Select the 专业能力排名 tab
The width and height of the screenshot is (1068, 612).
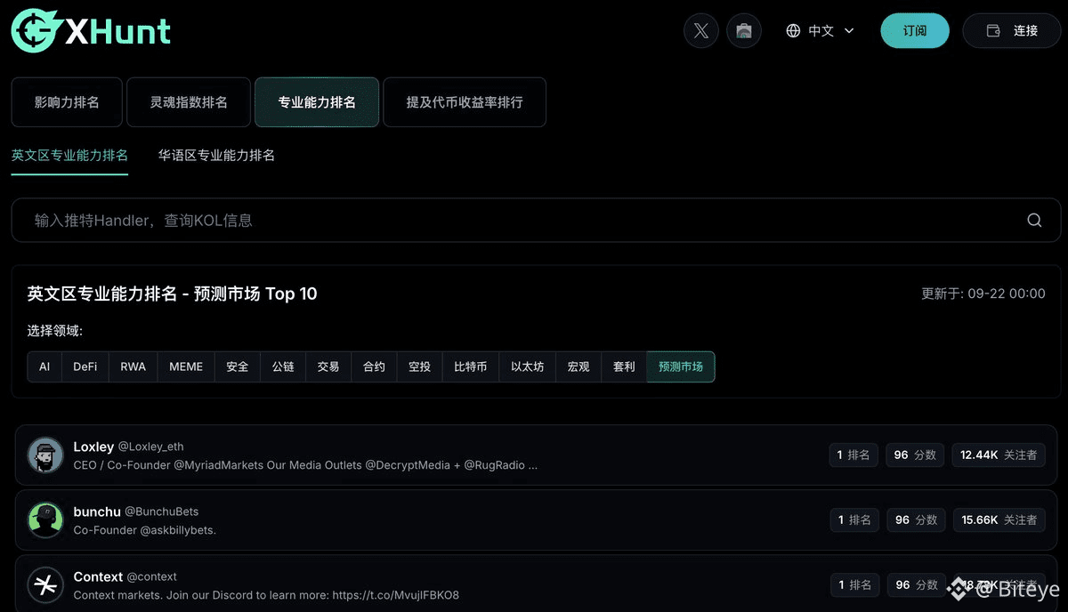pyautogui.click(x=317, y=102)
